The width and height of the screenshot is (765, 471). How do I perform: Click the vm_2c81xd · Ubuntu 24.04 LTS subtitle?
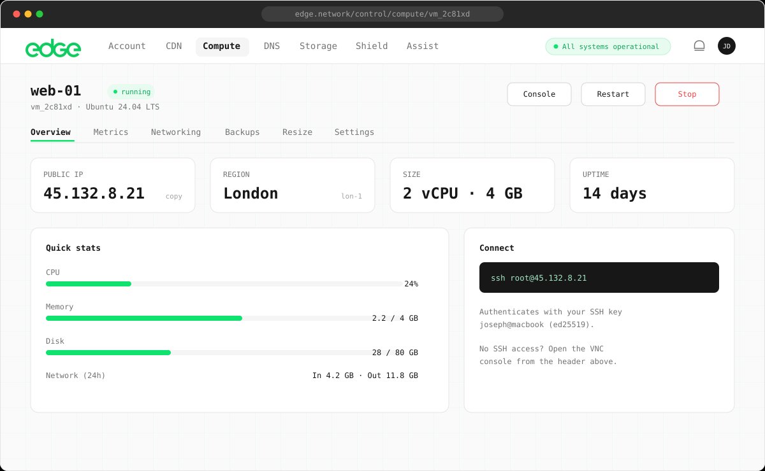tap(95, 107)
